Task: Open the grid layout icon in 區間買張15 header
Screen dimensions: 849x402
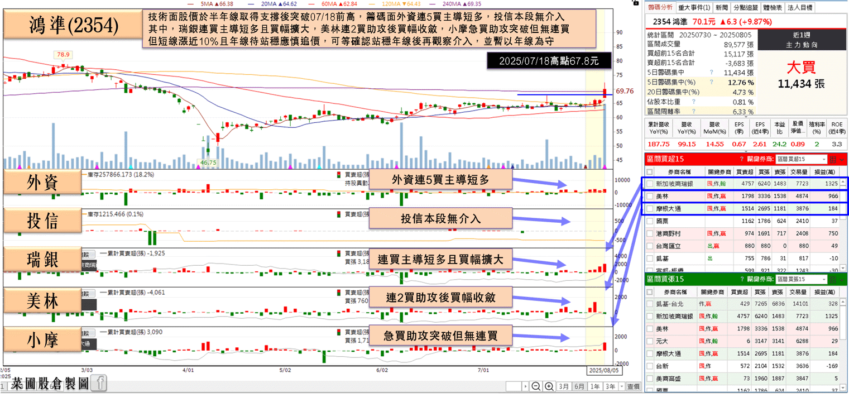Action: 834,279
